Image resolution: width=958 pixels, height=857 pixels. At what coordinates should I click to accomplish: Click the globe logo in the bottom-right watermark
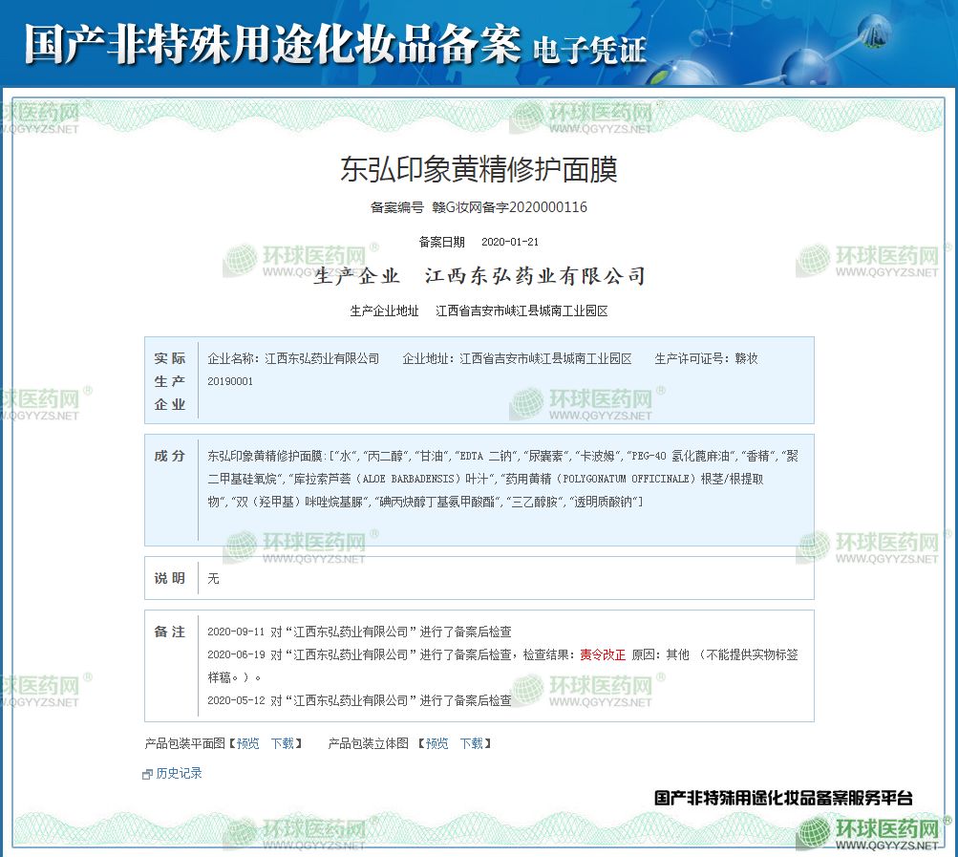pyautogui.click(x=814, y=833)
